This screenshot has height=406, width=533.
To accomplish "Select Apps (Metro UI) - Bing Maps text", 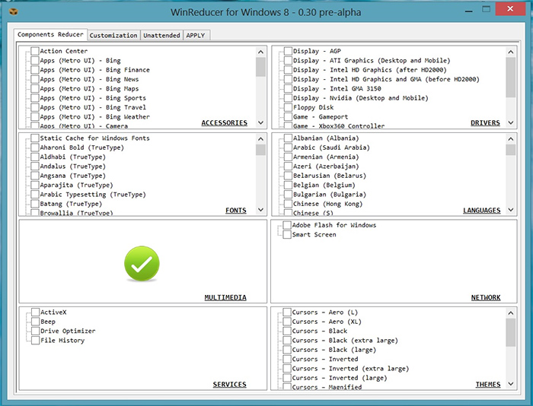I will coord(89,89).
